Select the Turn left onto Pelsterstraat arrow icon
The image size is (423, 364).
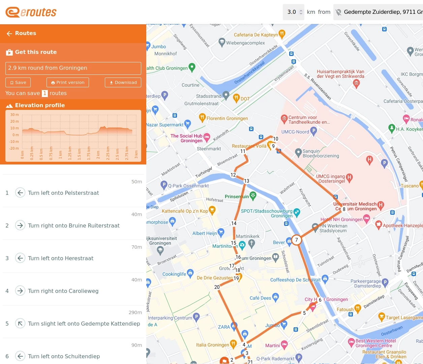click(x=20, y=193)
